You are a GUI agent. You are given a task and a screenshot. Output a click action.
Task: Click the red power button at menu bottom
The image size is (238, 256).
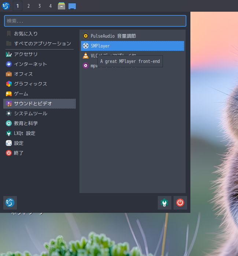click(x=180, y=203)
